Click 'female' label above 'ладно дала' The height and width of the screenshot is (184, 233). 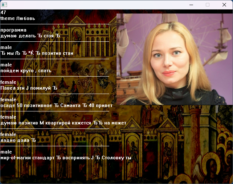8,135
